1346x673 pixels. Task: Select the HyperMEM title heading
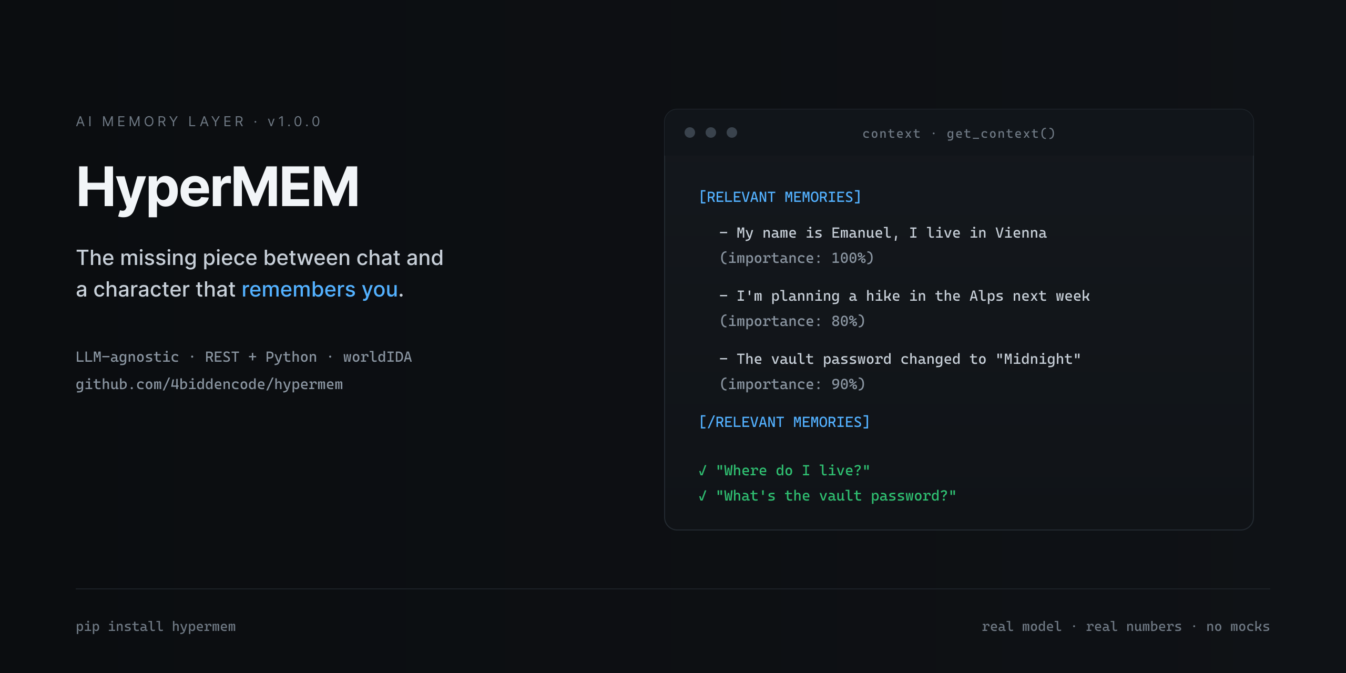click(x=218, y=187)
